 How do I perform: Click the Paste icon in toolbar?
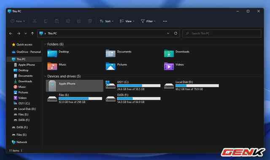57,21
